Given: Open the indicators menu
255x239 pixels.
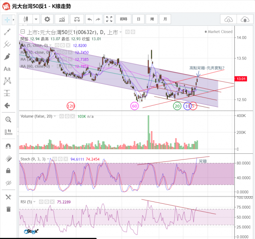Looking at the screenshot, I should click(x=62, y=19).
